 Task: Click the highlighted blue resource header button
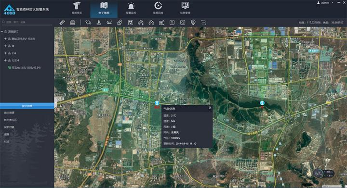pos(27,106)
